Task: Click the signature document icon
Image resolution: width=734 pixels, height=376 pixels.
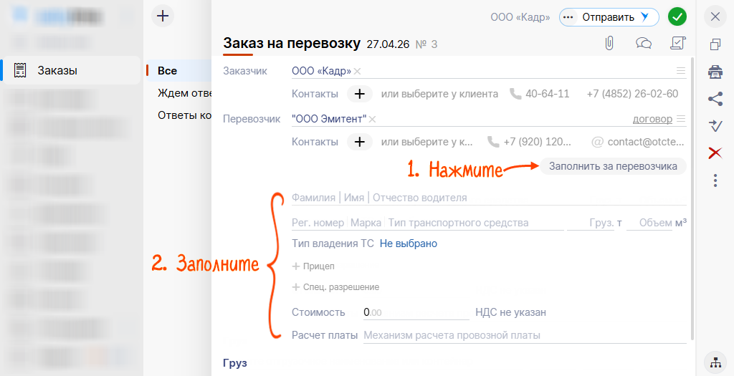Action: pos(678,43)
